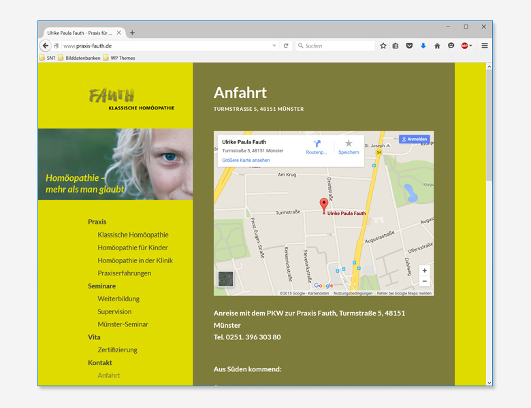Save the place with the Speichern star
Image resolution: width=531 pixels, height=408 pixels.
click(x=349, y=144)
